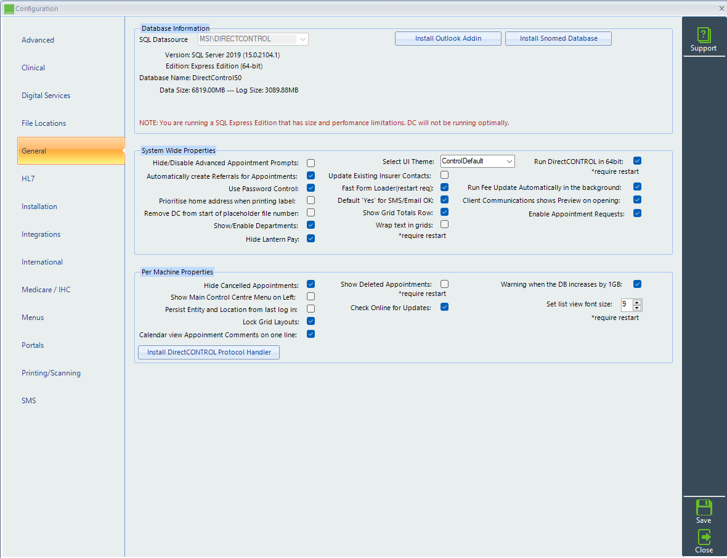Image resolution: width=727 pixels, height=558 pixels.
Task: Enable Show Deleted Appointments checkbox
Action: 444,284
